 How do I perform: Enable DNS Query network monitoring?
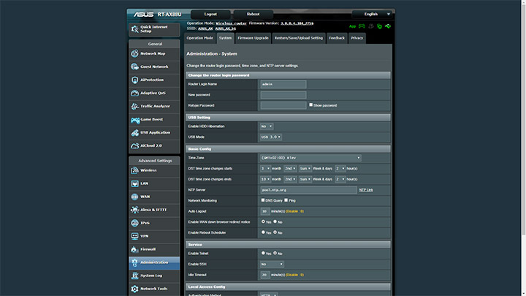(264, 200)
